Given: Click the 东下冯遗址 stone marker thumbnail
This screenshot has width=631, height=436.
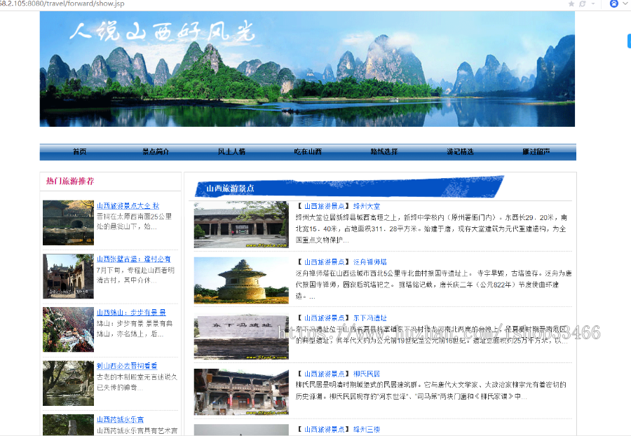Looking at the screenshot, I should (x=241, y=336).
